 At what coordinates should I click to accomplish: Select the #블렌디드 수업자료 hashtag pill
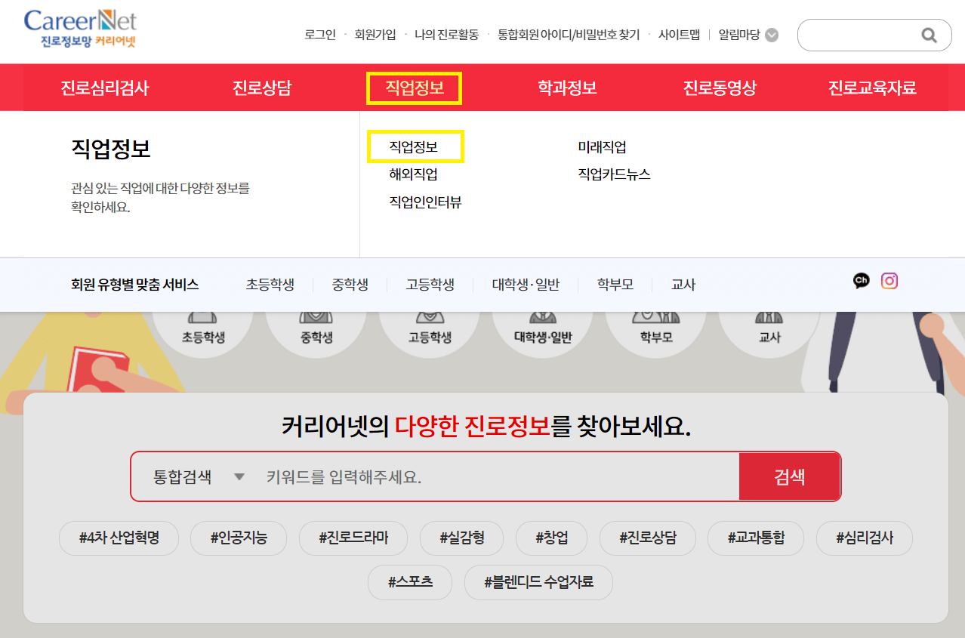point(538,582)
